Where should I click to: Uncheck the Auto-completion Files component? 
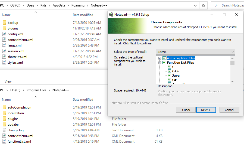click(x=164, y=58)
